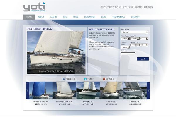Open the Youtube link text

[110, 79]
